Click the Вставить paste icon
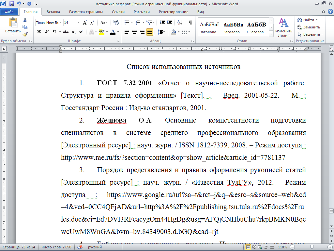Image resolution: width=334 pixels, height=251 pixels. [x=13, y=23]
